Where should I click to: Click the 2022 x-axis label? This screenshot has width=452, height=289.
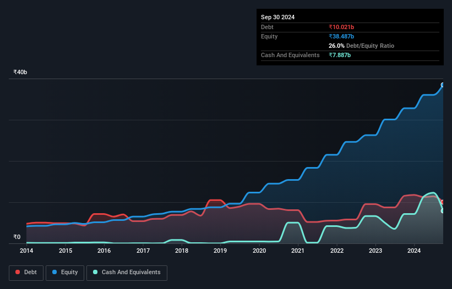pos(337,251)
